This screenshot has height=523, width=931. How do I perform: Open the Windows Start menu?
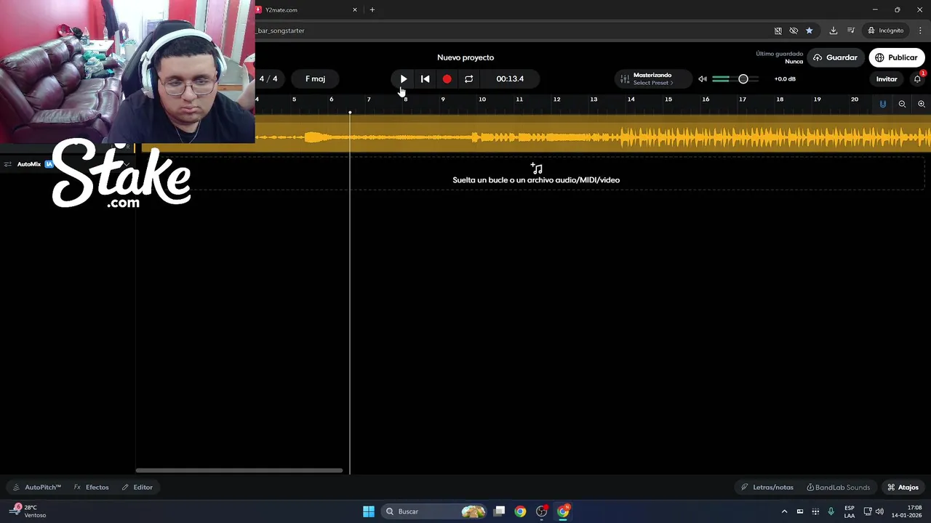pyautogui.click(x=369, y=511)
